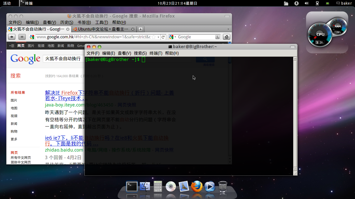Viewport: 355px width, 199px height.
Task: Click the Firefox URL address field
Action: tap(94, 37)
